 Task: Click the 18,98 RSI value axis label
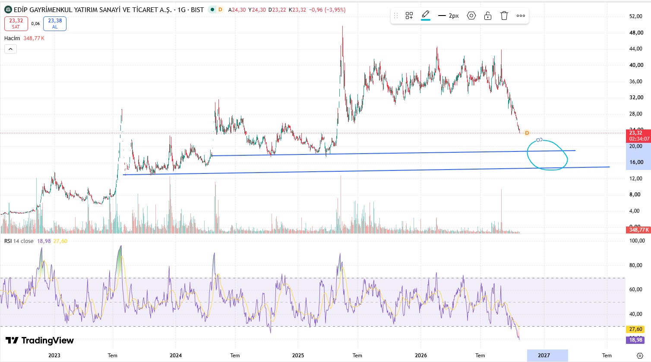[x=636, y=340]
